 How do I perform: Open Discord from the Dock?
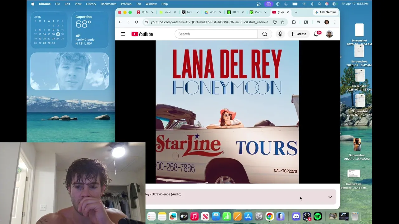click(296, 216)
